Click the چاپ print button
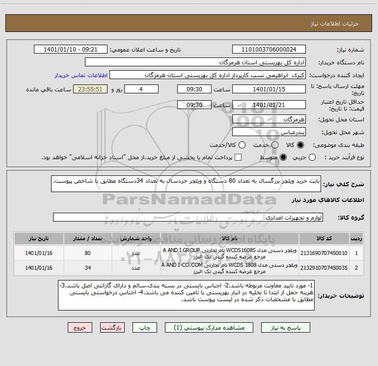The image size is (378, 366). 145,328
